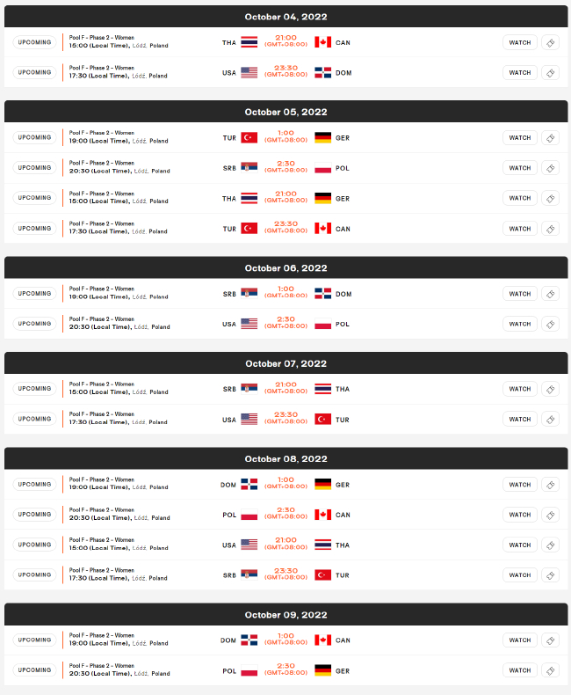Click UPCOMING badge for TUR vs CAN match

pyautogui.click(x=34, y=228)
